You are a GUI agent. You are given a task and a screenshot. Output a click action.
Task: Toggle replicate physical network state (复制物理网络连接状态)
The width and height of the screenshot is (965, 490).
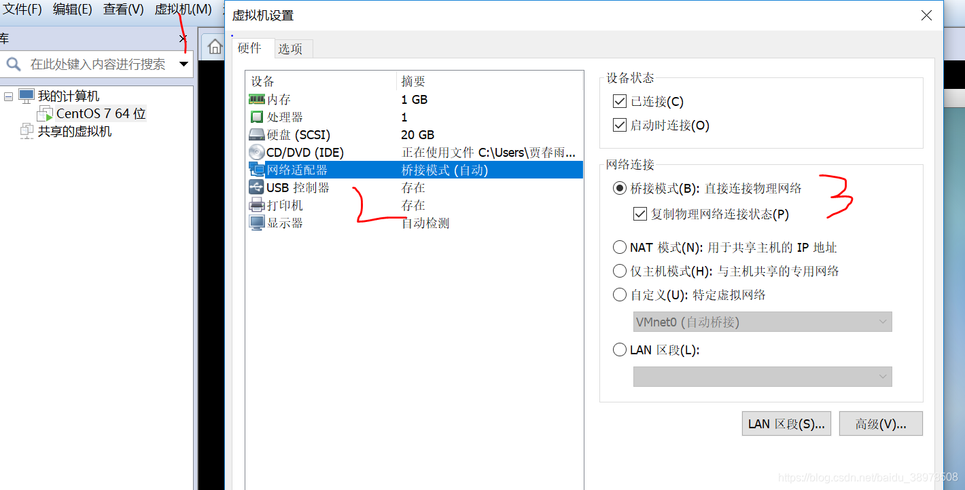tap(639, 214)
